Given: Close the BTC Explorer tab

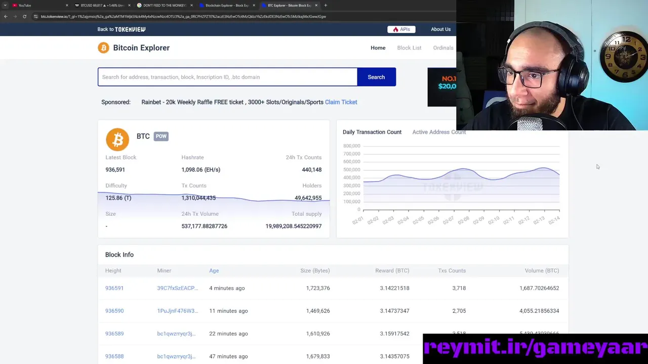Looking at the screenshot, I should (x=316, y=5).
